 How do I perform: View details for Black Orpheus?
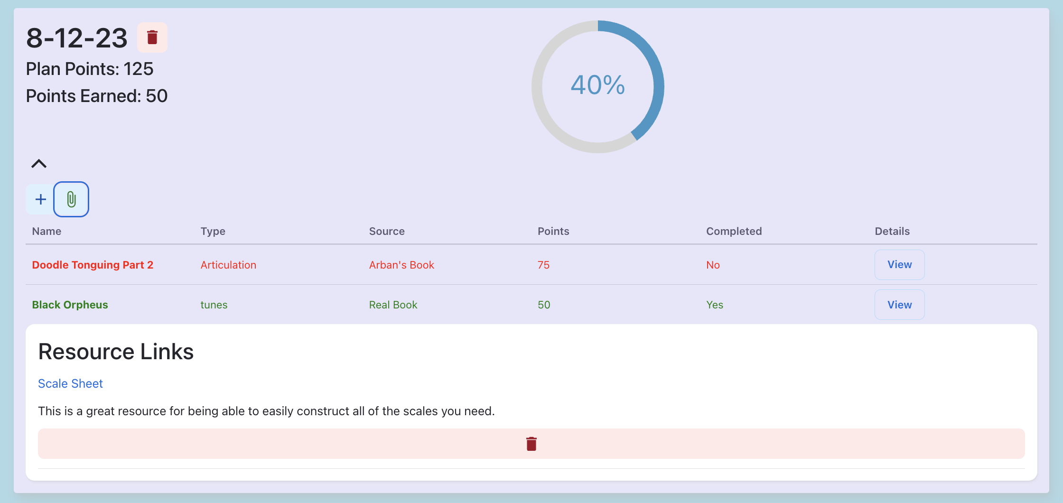(899, 305)
